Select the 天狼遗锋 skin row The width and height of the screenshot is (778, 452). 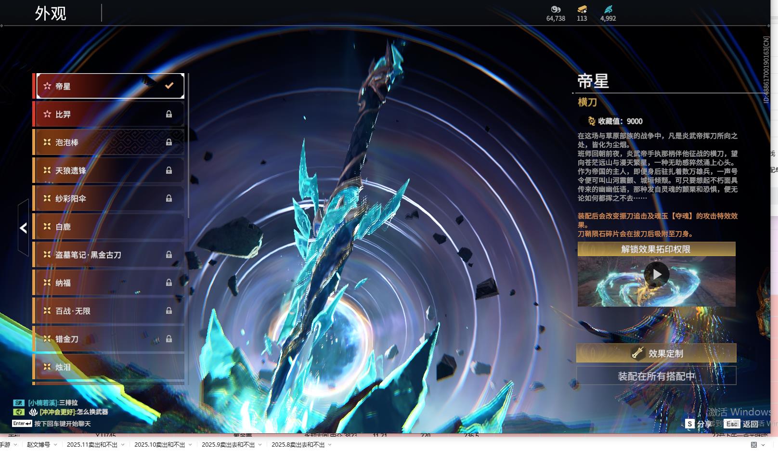[x=109, y=170]
